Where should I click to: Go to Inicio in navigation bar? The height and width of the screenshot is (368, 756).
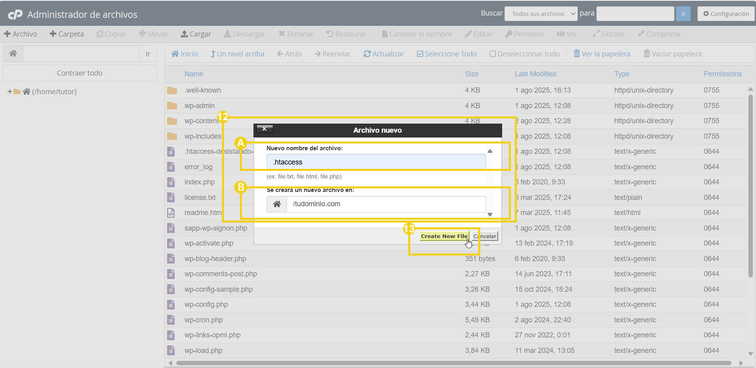point(185,54)
